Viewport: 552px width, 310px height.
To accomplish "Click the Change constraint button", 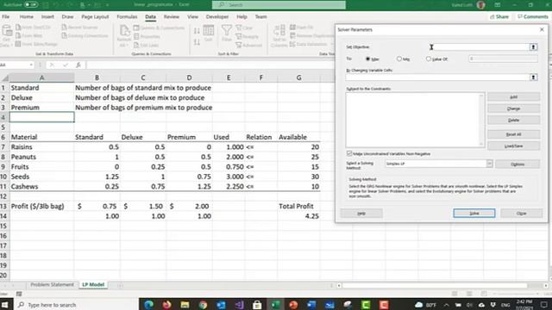I will 514,108.
